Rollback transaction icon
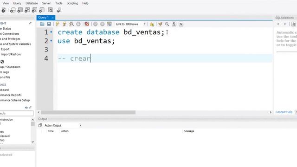This screenshot has width=297, height=167. (x=102, y=24)
